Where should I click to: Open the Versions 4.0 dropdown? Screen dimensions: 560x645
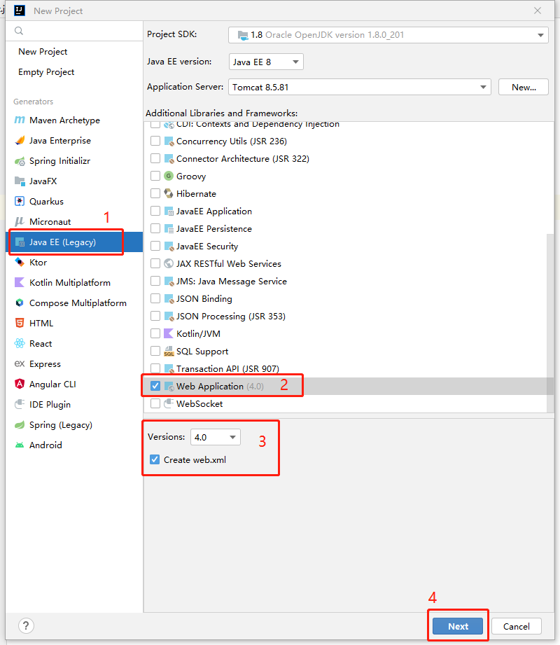(x=216, y=437)
